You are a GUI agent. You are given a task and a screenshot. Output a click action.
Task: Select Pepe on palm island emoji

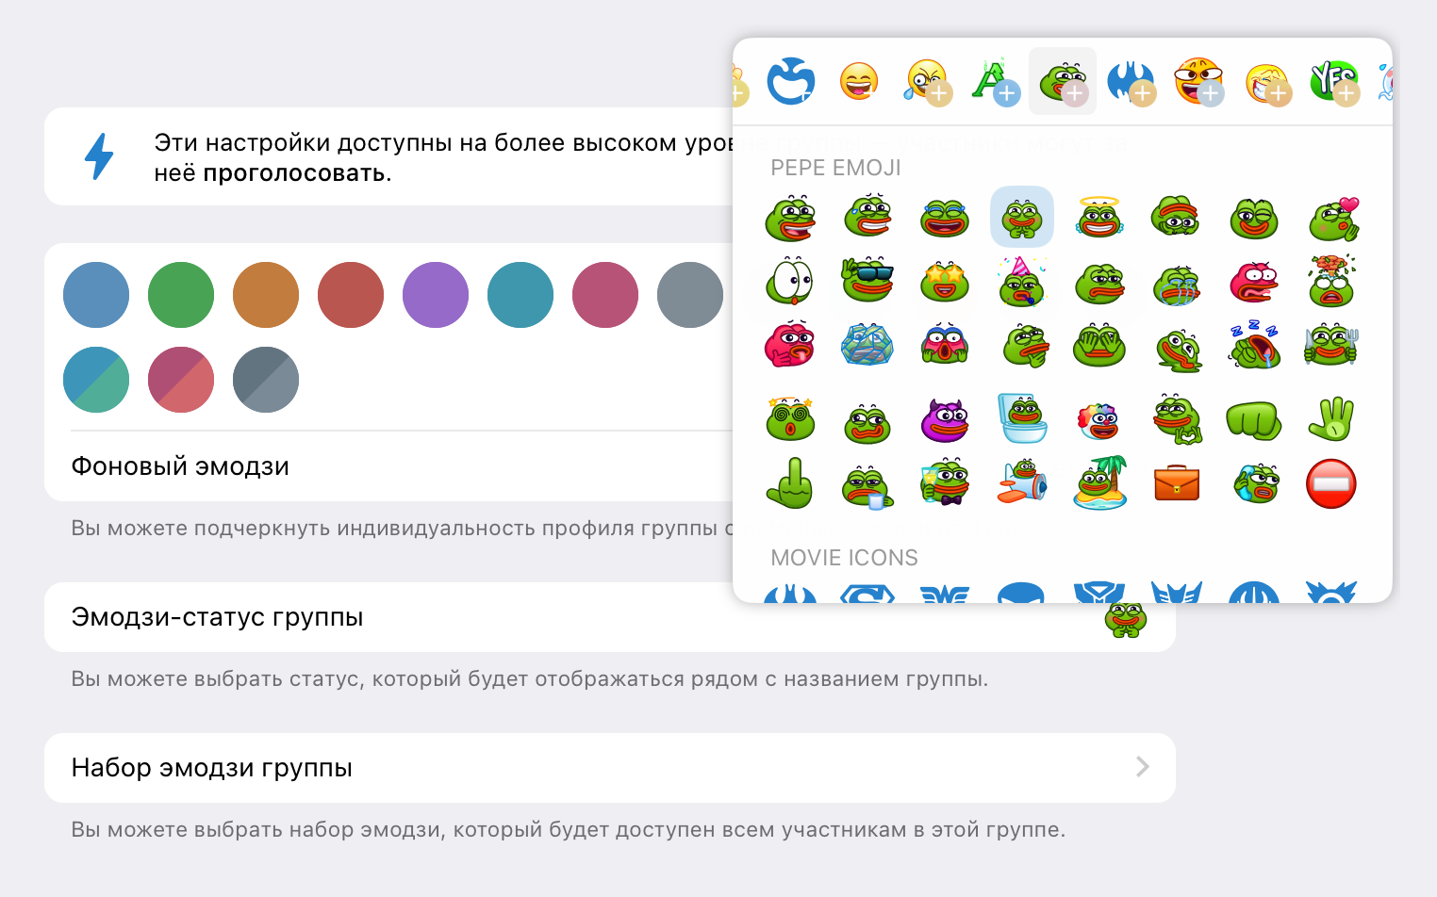pos(1099,482)
